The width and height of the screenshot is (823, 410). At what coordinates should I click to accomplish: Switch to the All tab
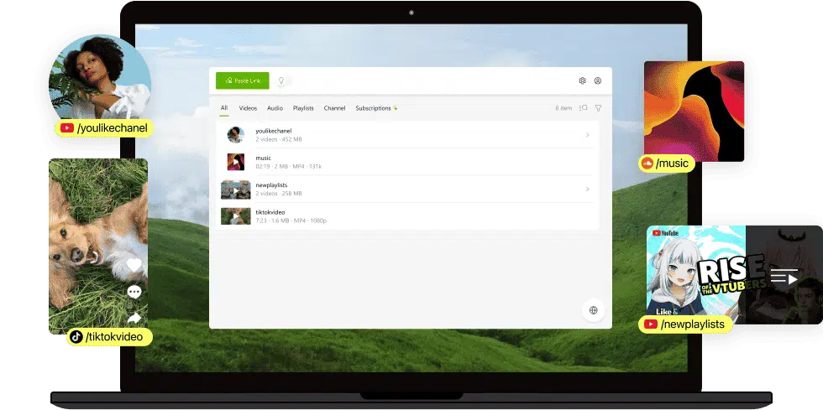[224, 108]
